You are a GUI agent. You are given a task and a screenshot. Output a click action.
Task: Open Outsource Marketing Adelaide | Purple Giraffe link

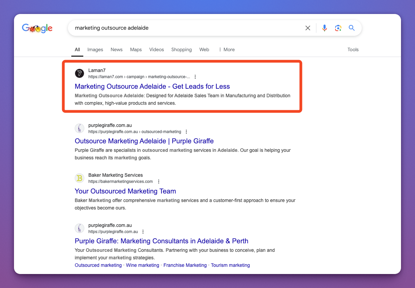(x=144, y=141)
